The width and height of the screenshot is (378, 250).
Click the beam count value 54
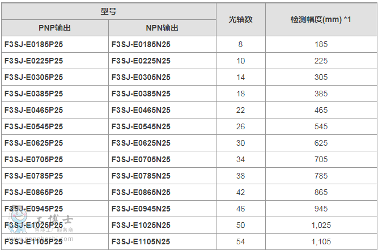pos(240,241)
